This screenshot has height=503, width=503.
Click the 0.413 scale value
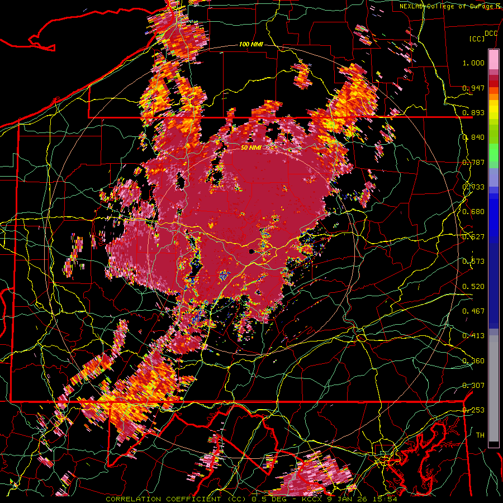[x=473, y=336]
